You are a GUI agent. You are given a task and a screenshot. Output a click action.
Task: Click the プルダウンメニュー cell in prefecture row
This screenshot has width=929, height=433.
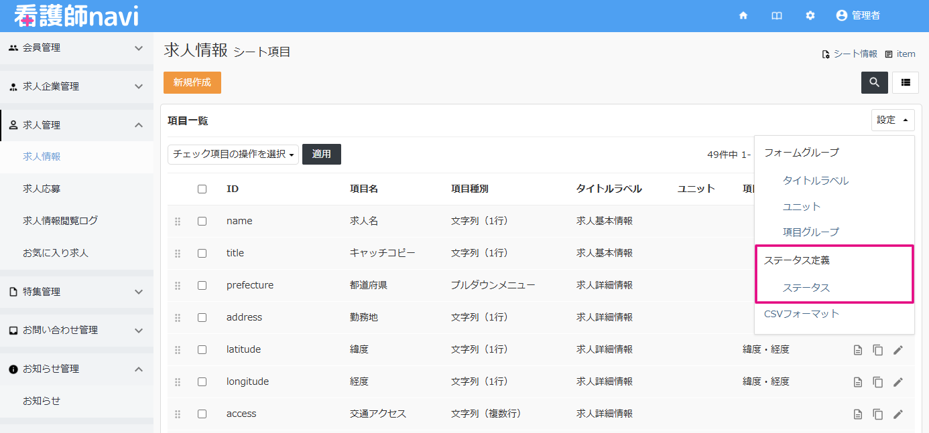[493, 285]
